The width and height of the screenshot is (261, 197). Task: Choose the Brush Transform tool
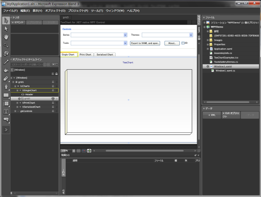[x=6, y=78]
